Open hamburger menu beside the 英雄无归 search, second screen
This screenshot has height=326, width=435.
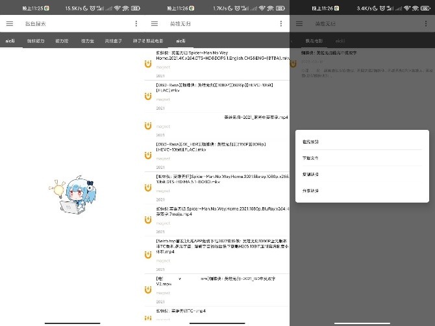tap(155, 23)
